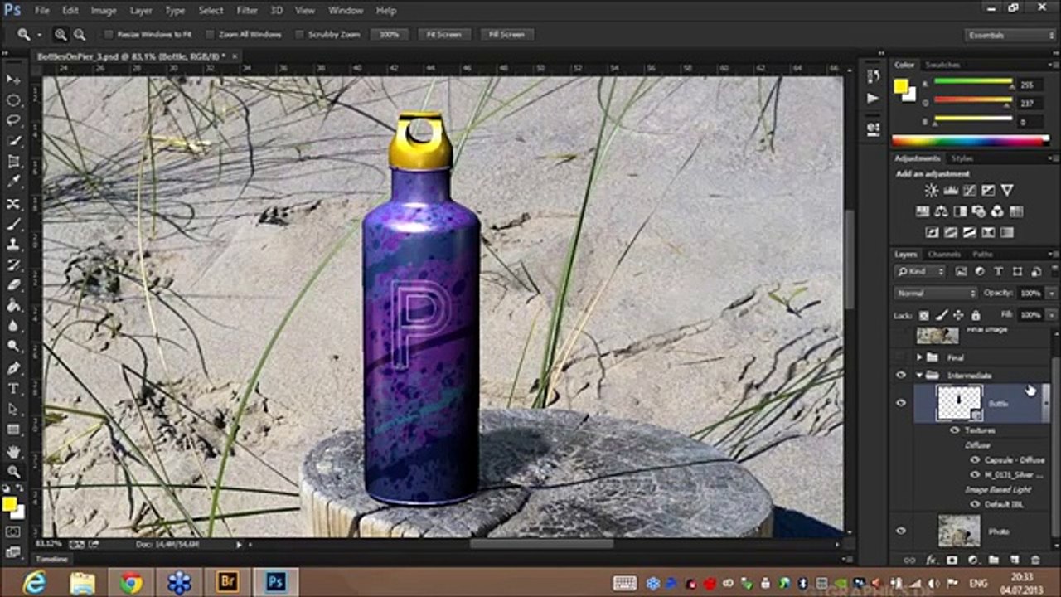1061x597 pixels.
Task: Open the blend mode Normal dropdown
Action: (936, 294)
